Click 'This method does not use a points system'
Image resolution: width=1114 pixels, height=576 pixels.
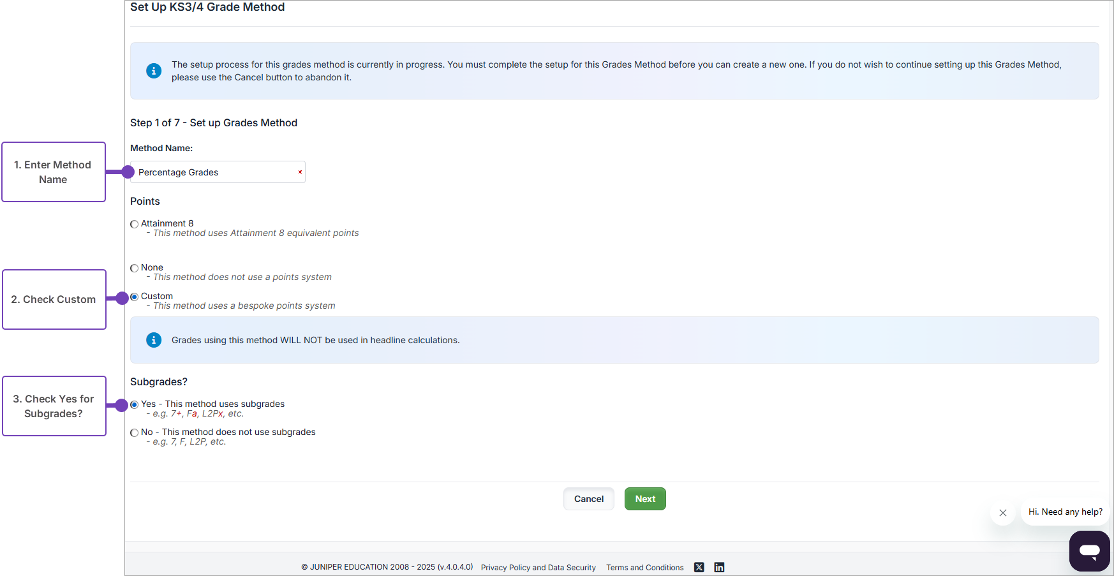point(242,277)
